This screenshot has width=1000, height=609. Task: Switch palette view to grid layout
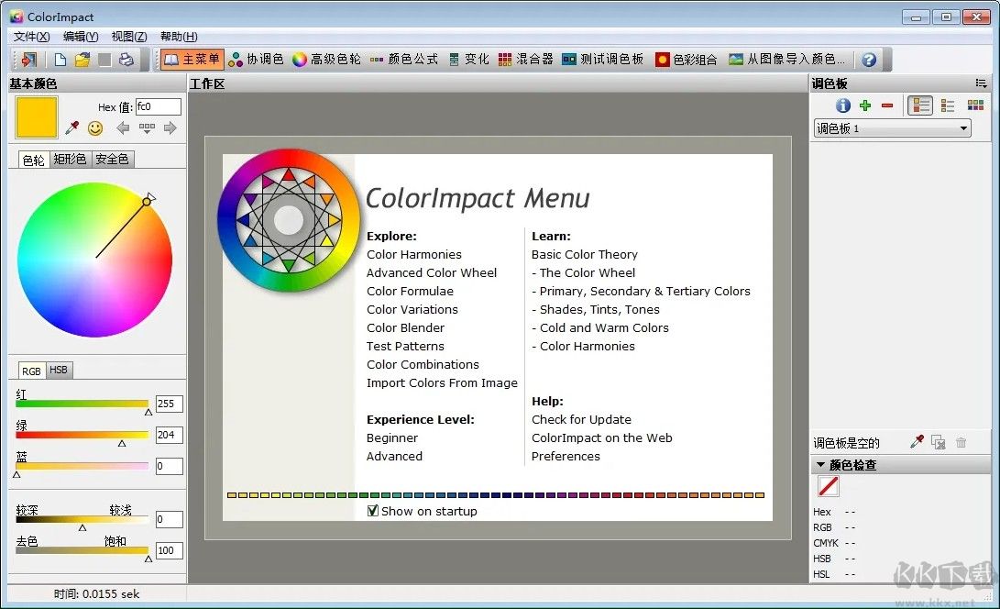coord(975,105)
